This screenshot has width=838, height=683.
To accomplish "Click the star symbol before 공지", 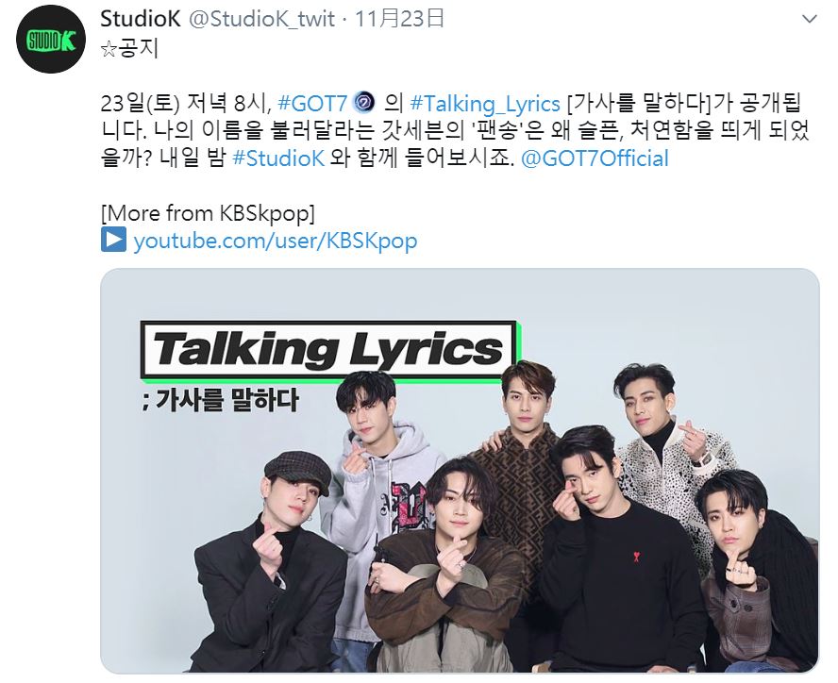I will pyautogui.click(x=109, y=50).
